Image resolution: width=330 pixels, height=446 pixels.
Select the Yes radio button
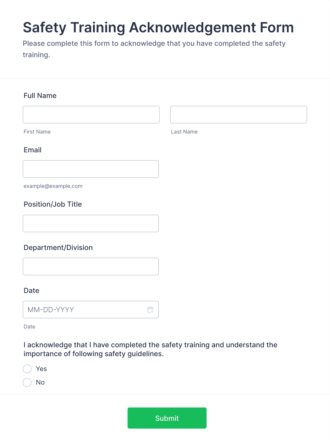point(27,369)
